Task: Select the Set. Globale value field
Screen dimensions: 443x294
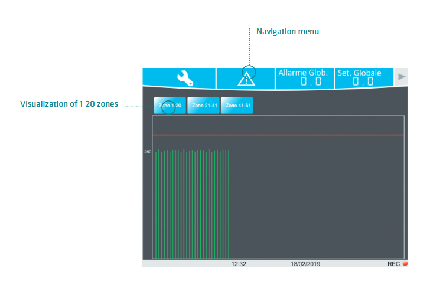Action: coord(363,82)
